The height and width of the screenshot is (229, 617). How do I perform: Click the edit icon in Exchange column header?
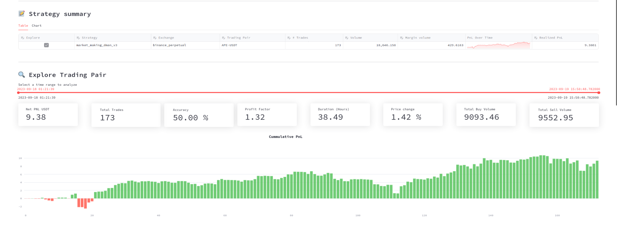pyautogui.click(x=155, y=38)
